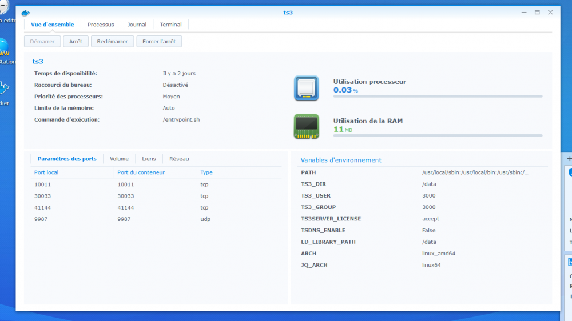Image resolution: width=572 pixels, height=321 pixels.
Task: Open the Web Station desktop icon
Action: pos(5,51)
